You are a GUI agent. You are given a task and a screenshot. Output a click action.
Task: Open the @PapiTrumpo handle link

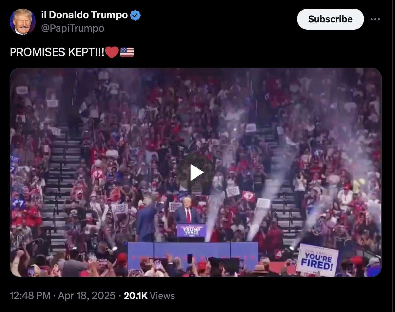coord(72,28)
